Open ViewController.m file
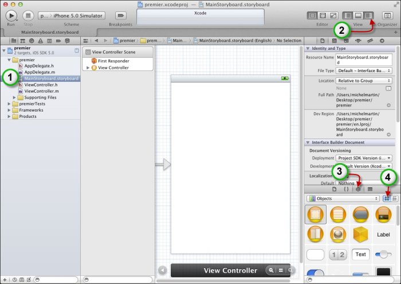 41,91
